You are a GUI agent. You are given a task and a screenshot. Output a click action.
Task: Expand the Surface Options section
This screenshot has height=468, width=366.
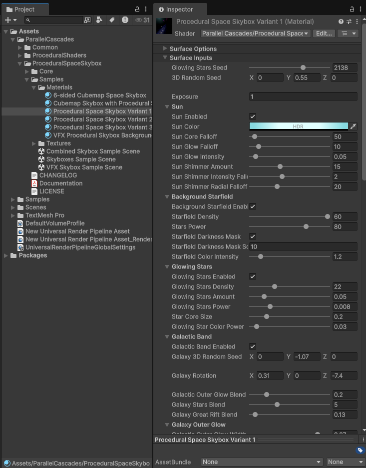point(165,48)
